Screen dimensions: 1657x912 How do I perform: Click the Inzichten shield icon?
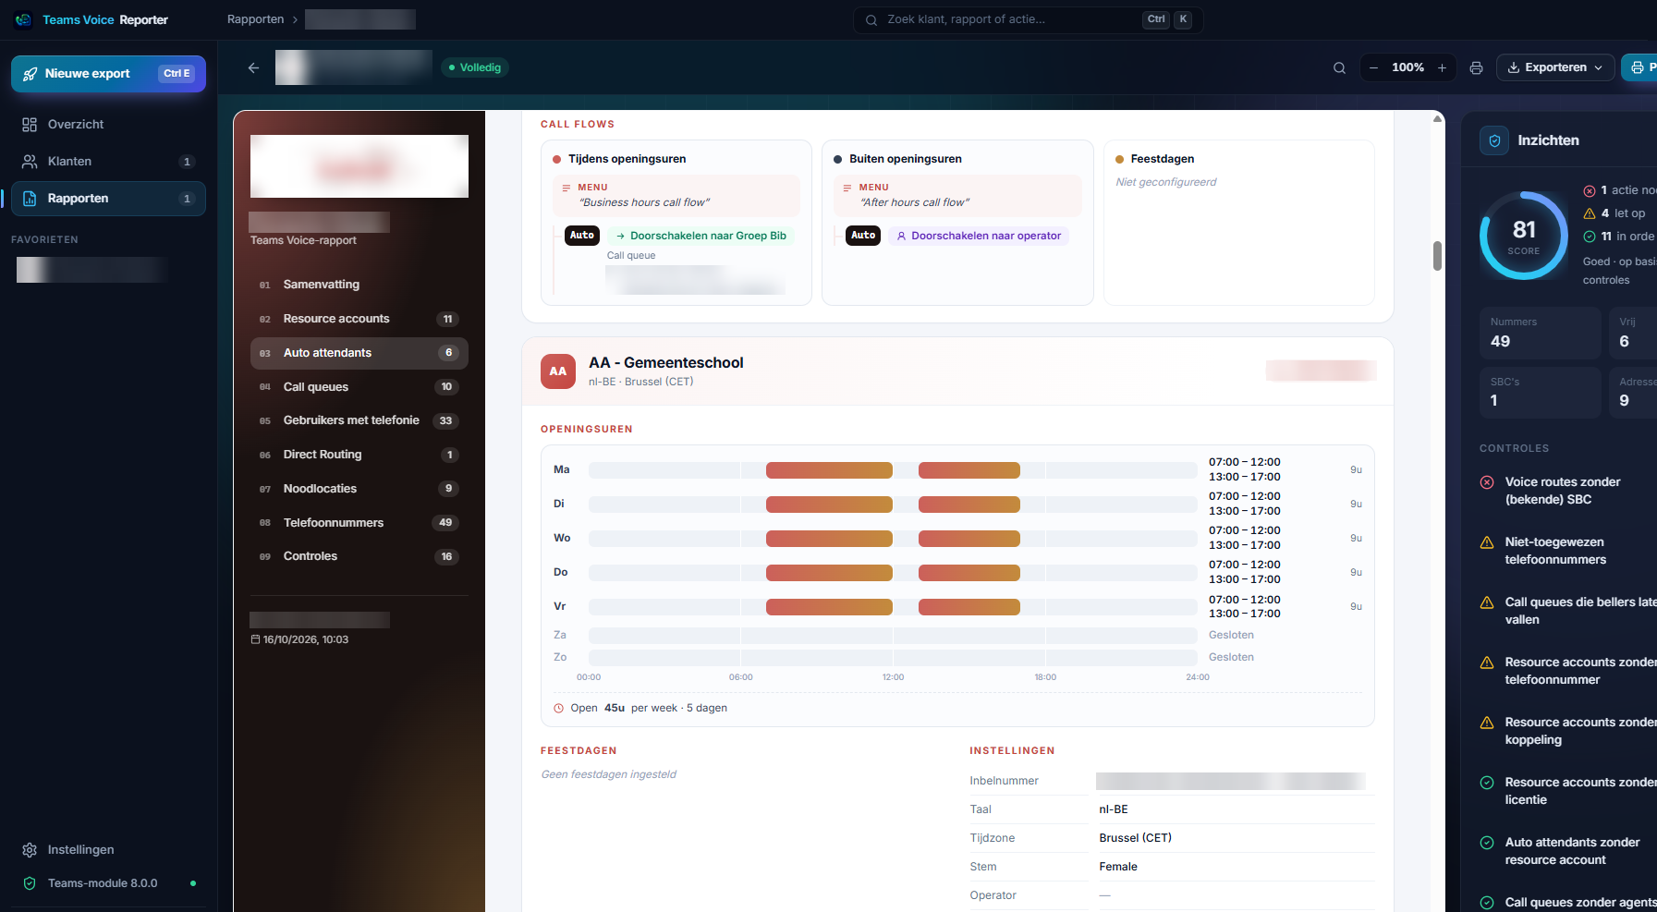(x=1494, y=140)
